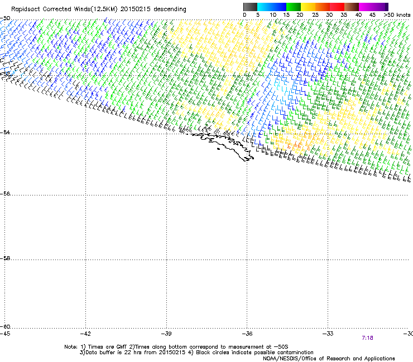This screenshot has width=413, height=362.
Task: Click the -60 latitude axis label
Action: click(x=5, y=327)
